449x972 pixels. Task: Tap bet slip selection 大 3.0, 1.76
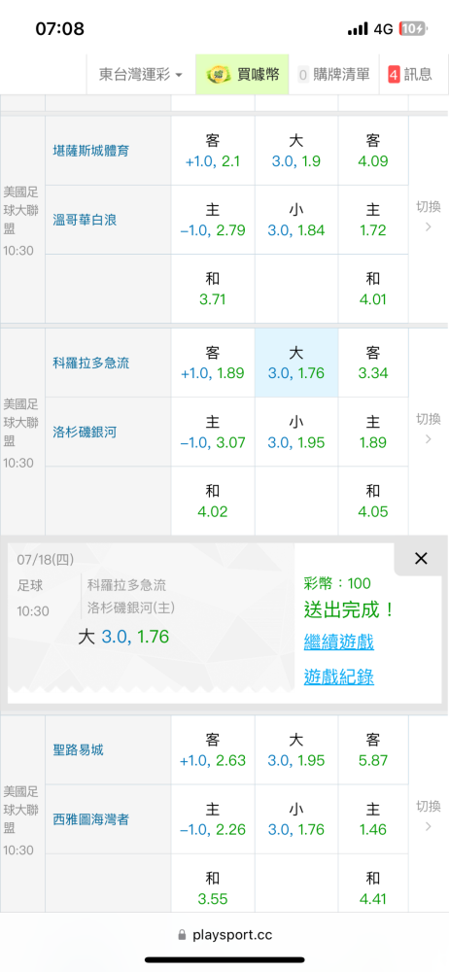click(x=122, y=637)
